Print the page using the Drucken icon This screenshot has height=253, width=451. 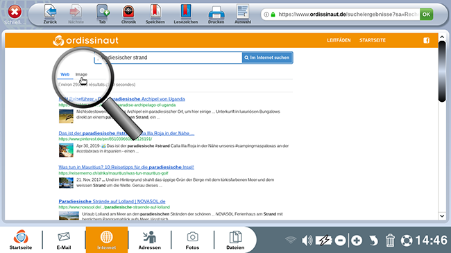pos(216,12)
